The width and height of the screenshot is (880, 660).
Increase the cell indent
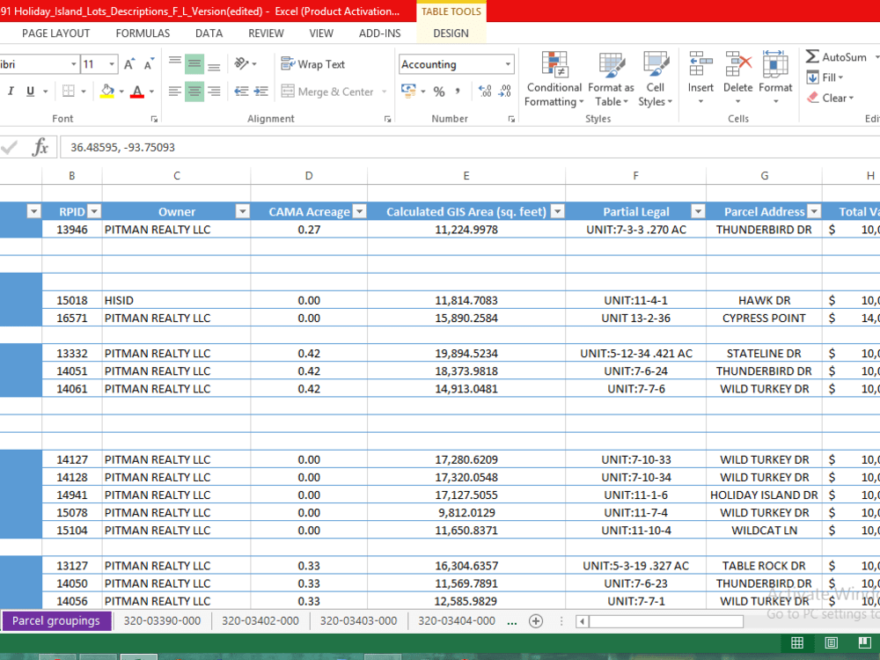pyautogui.click(x=261, y=91)
